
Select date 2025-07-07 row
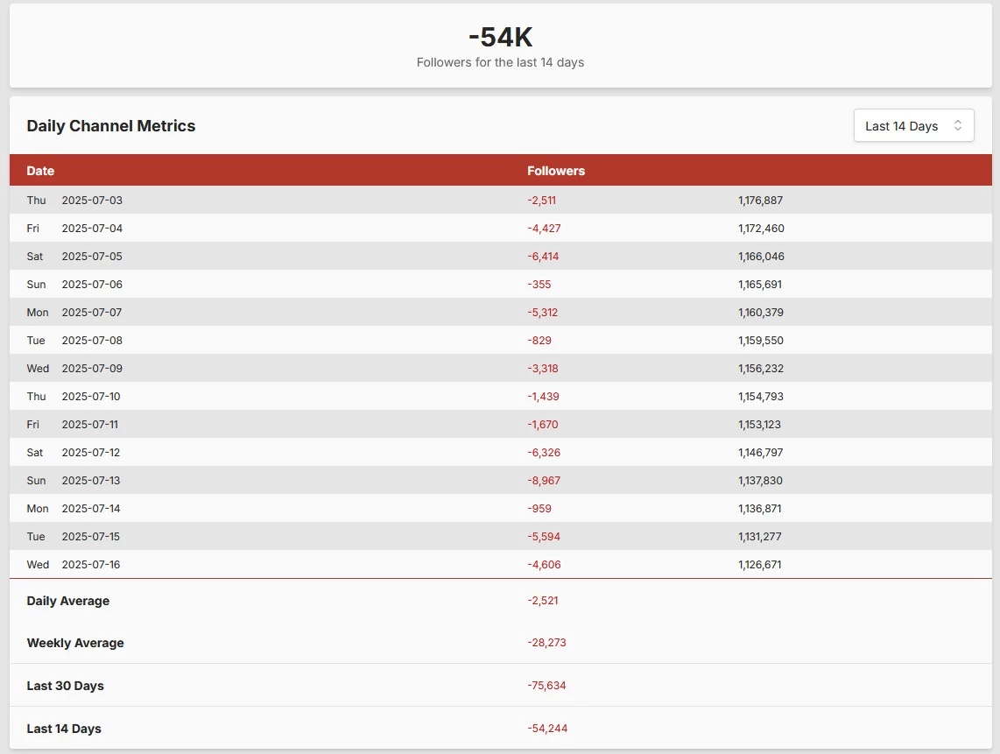coord(501,313)
